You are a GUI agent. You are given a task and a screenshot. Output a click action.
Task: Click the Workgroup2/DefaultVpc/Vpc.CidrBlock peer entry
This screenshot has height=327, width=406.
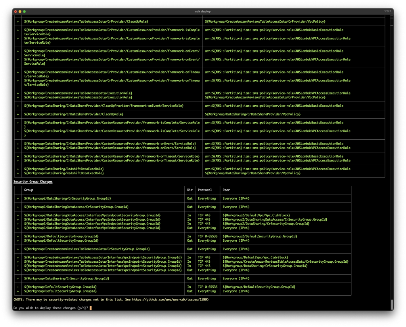(257, 215)
